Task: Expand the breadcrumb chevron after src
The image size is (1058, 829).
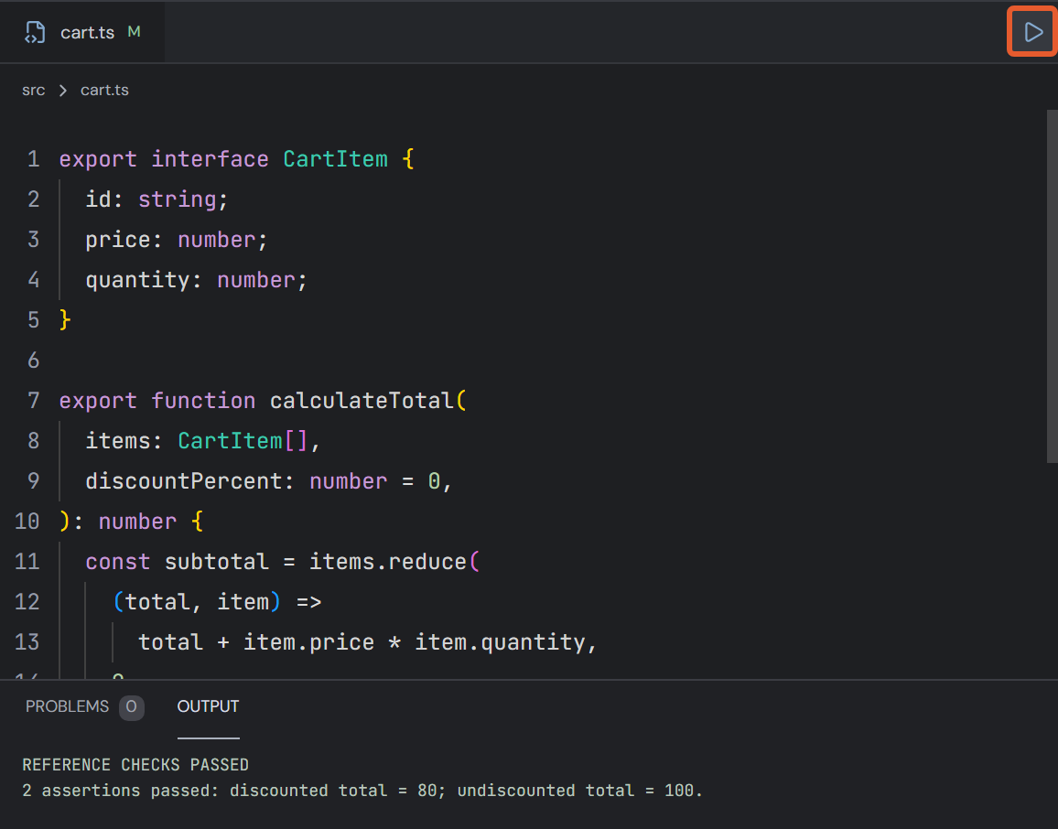Action: coord(63,91)
